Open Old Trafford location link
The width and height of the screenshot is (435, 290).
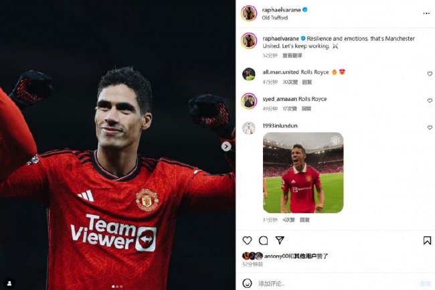274,17
